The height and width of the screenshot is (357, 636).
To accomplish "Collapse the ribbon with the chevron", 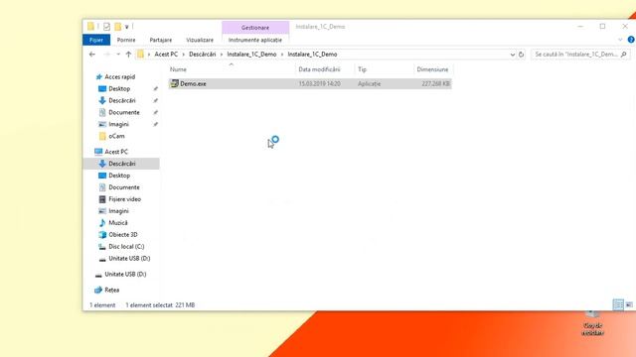I will [x=620, y=40].
